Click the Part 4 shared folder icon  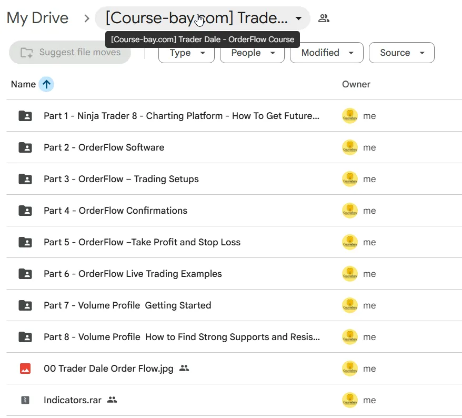point(25,211)
